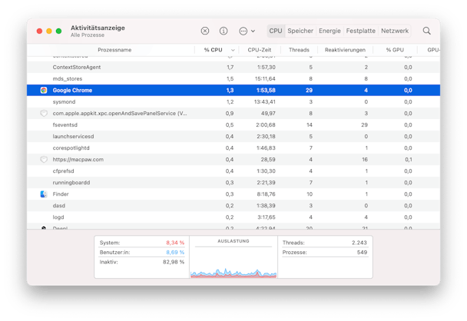Screen dimensions: 467x321
Task: Select the logd process row
Action: pyautogui.click(x=233, y=217)
